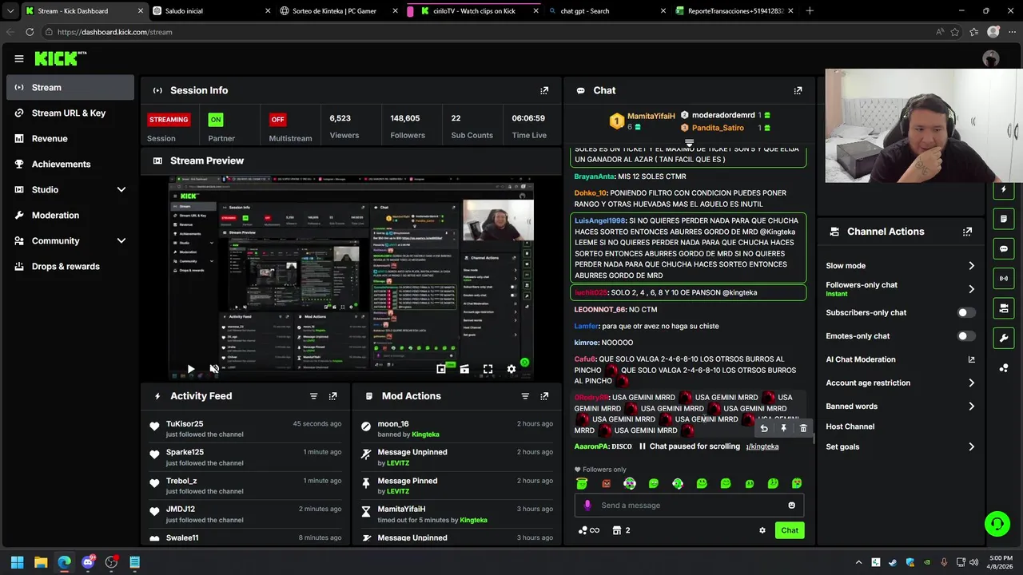
Task: Pin the hovered chat message
Action: (x=783, y=429)
